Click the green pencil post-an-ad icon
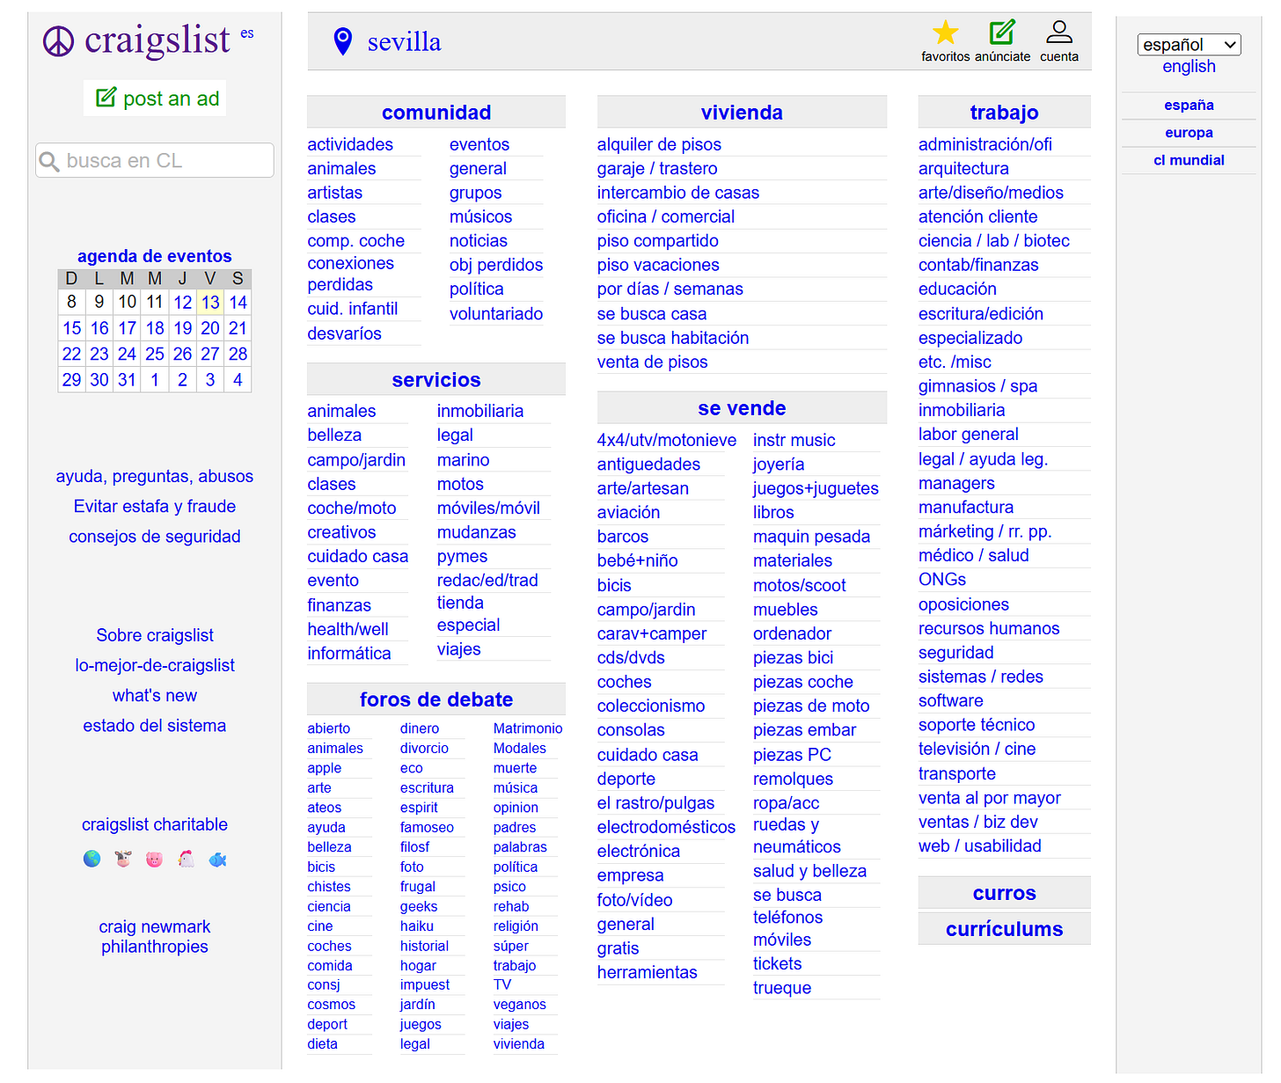1281x1083 pixels. coord(106,98)
